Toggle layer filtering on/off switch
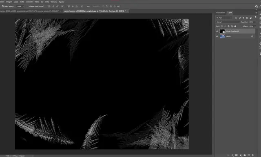This screenshot has height=157, width=261. 256,17
